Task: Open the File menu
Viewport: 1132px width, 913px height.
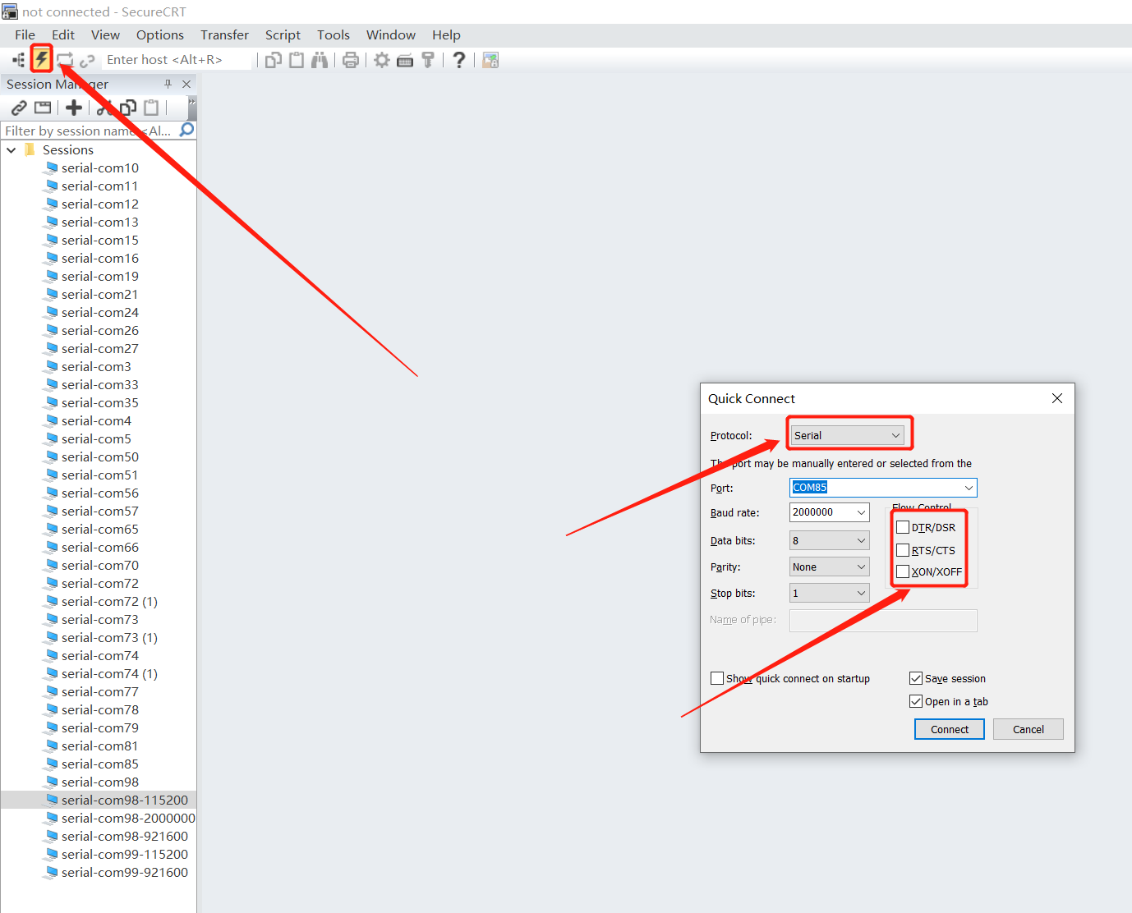Action: (25, 34)
